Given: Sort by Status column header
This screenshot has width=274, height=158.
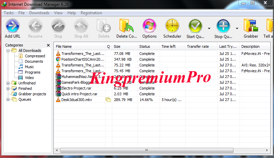Looking at the screenshot, I should click(148, 46).
